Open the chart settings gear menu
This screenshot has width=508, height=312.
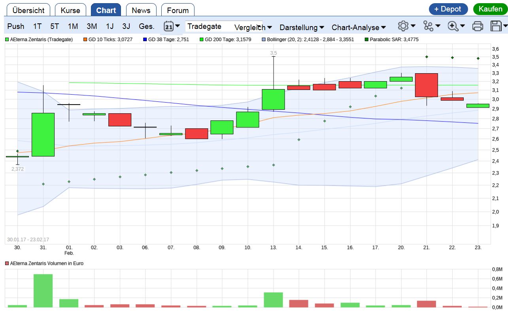406,26
